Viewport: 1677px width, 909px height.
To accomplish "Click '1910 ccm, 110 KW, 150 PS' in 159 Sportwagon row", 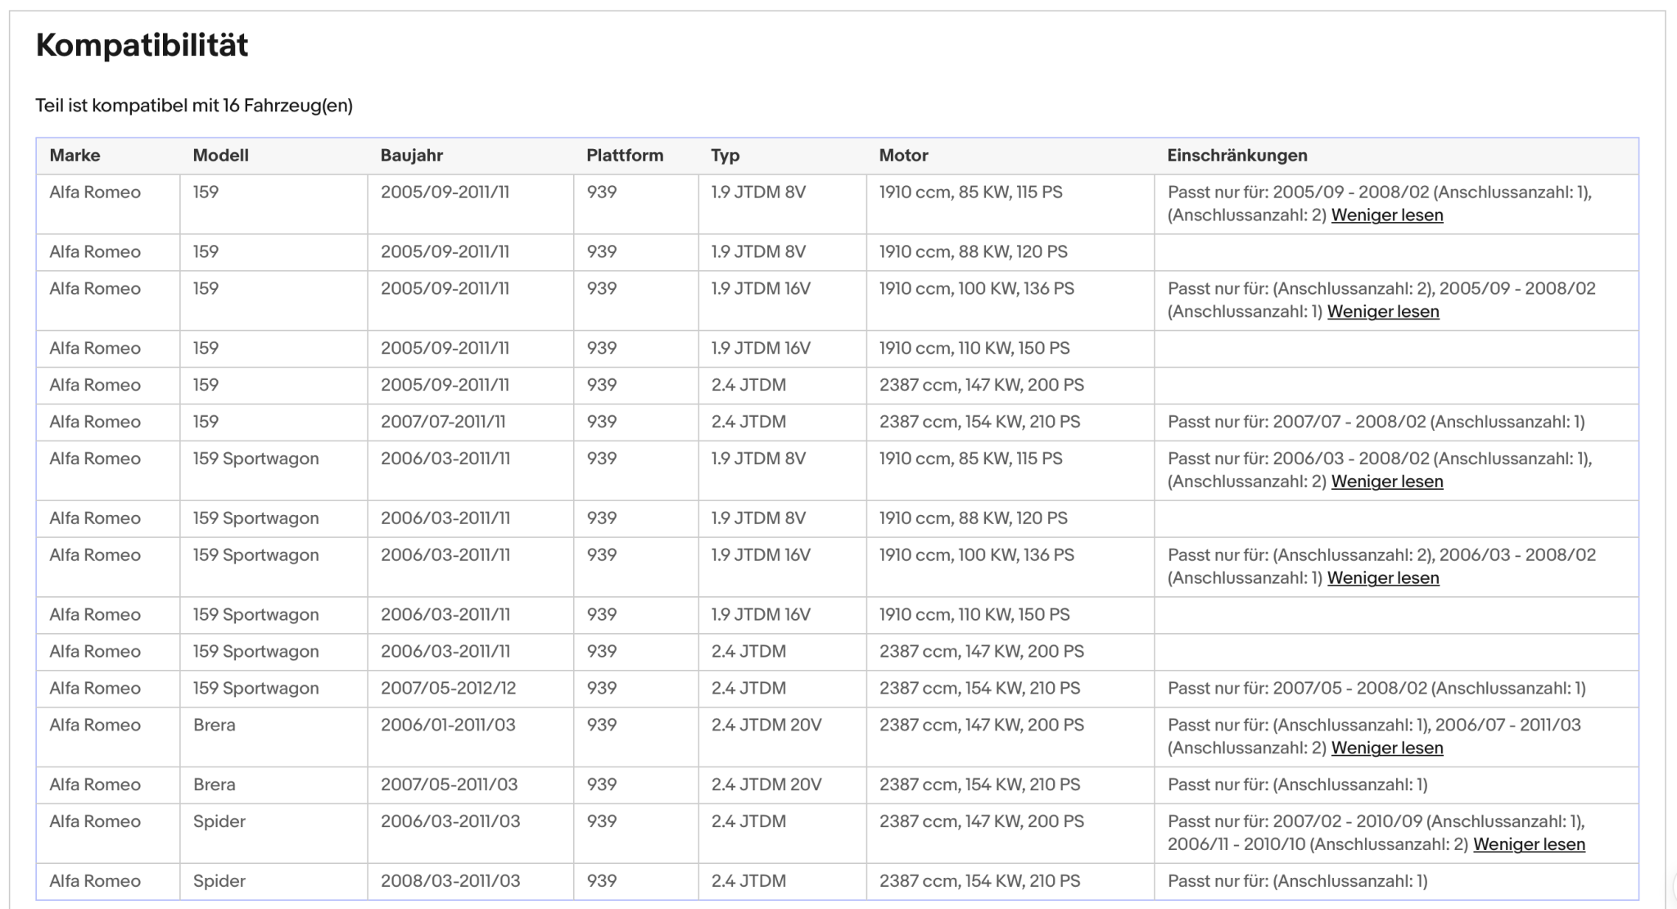I will (974, 614).
